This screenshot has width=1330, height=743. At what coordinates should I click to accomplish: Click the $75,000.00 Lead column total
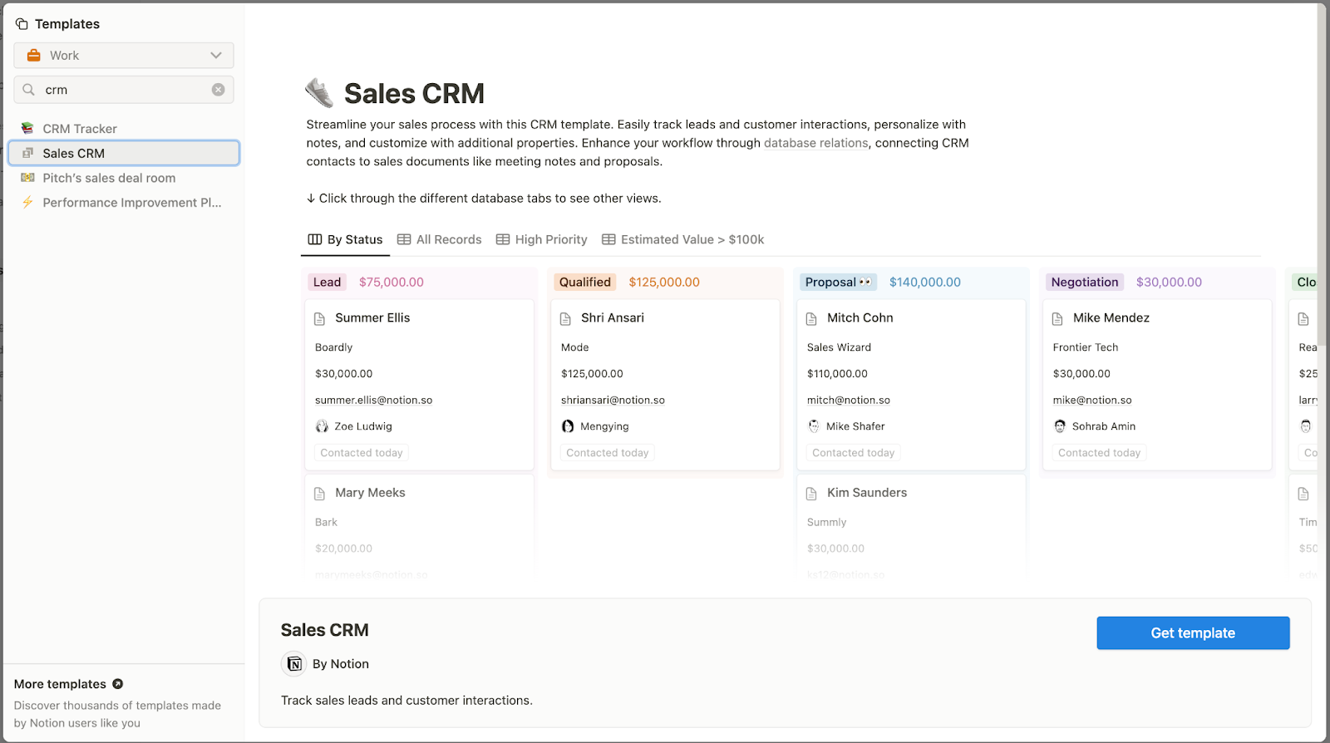tap(392, 282)
